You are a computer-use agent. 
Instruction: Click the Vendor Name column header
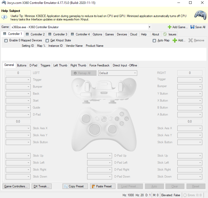point(74,46)
